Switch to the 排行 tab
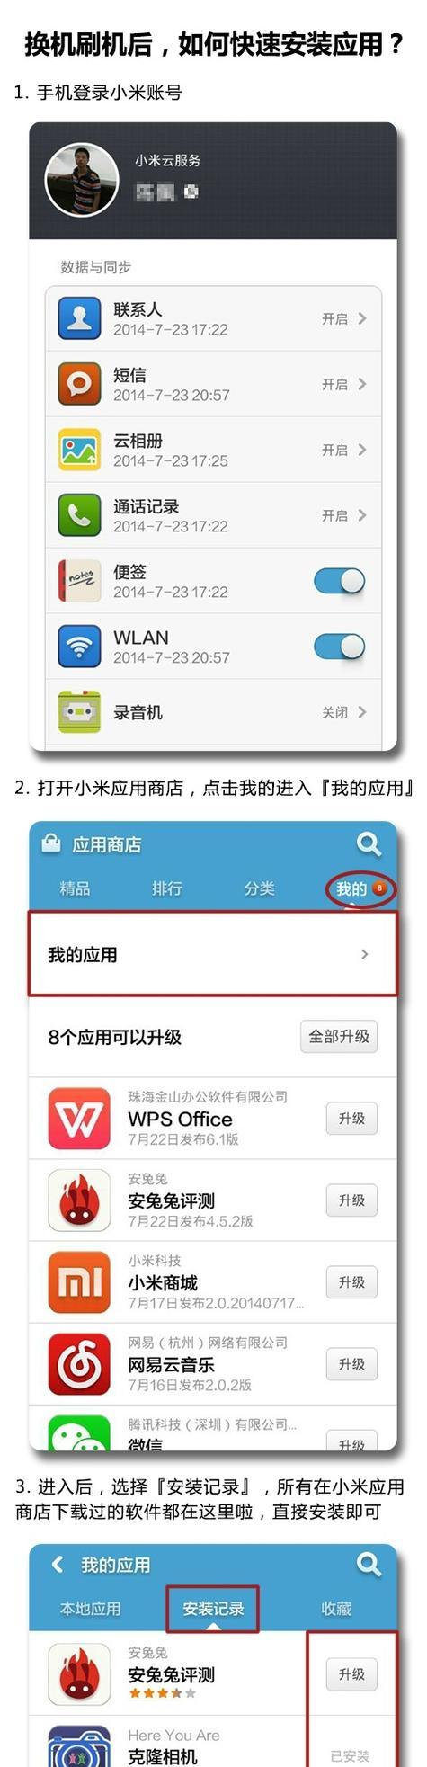Viewport: 427px width, 1767px height. 167,888
